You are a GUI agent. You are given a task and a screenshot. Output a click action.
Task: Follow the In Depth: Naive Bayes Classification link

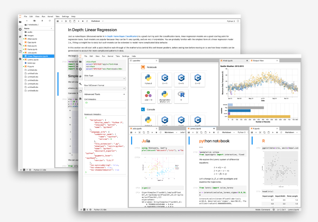[121, 36]
